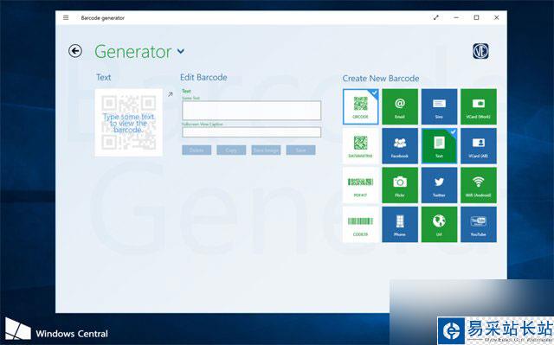Select the PDF417 barcode format tile

click(360, 185)
